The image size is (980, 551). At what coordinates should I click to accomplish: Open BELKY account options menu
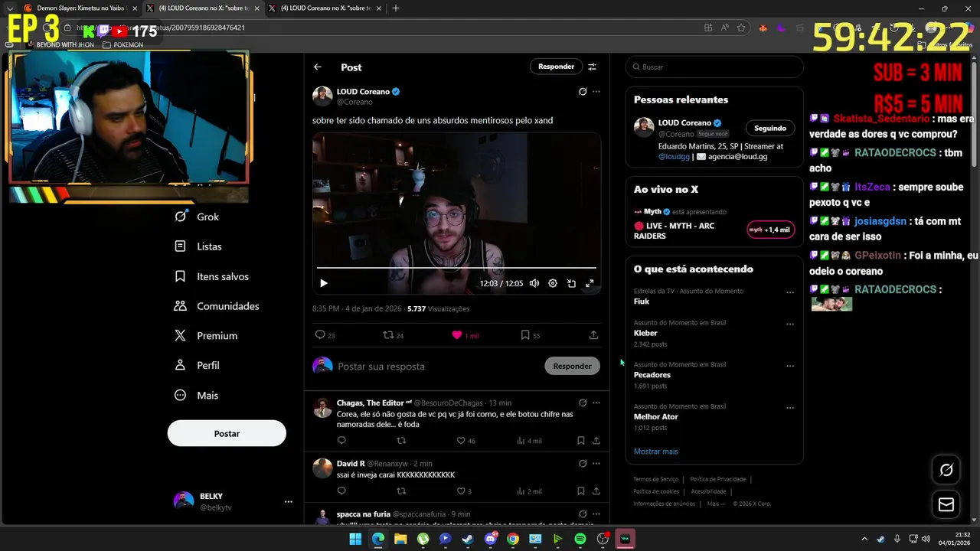click(x=289, y=502)
